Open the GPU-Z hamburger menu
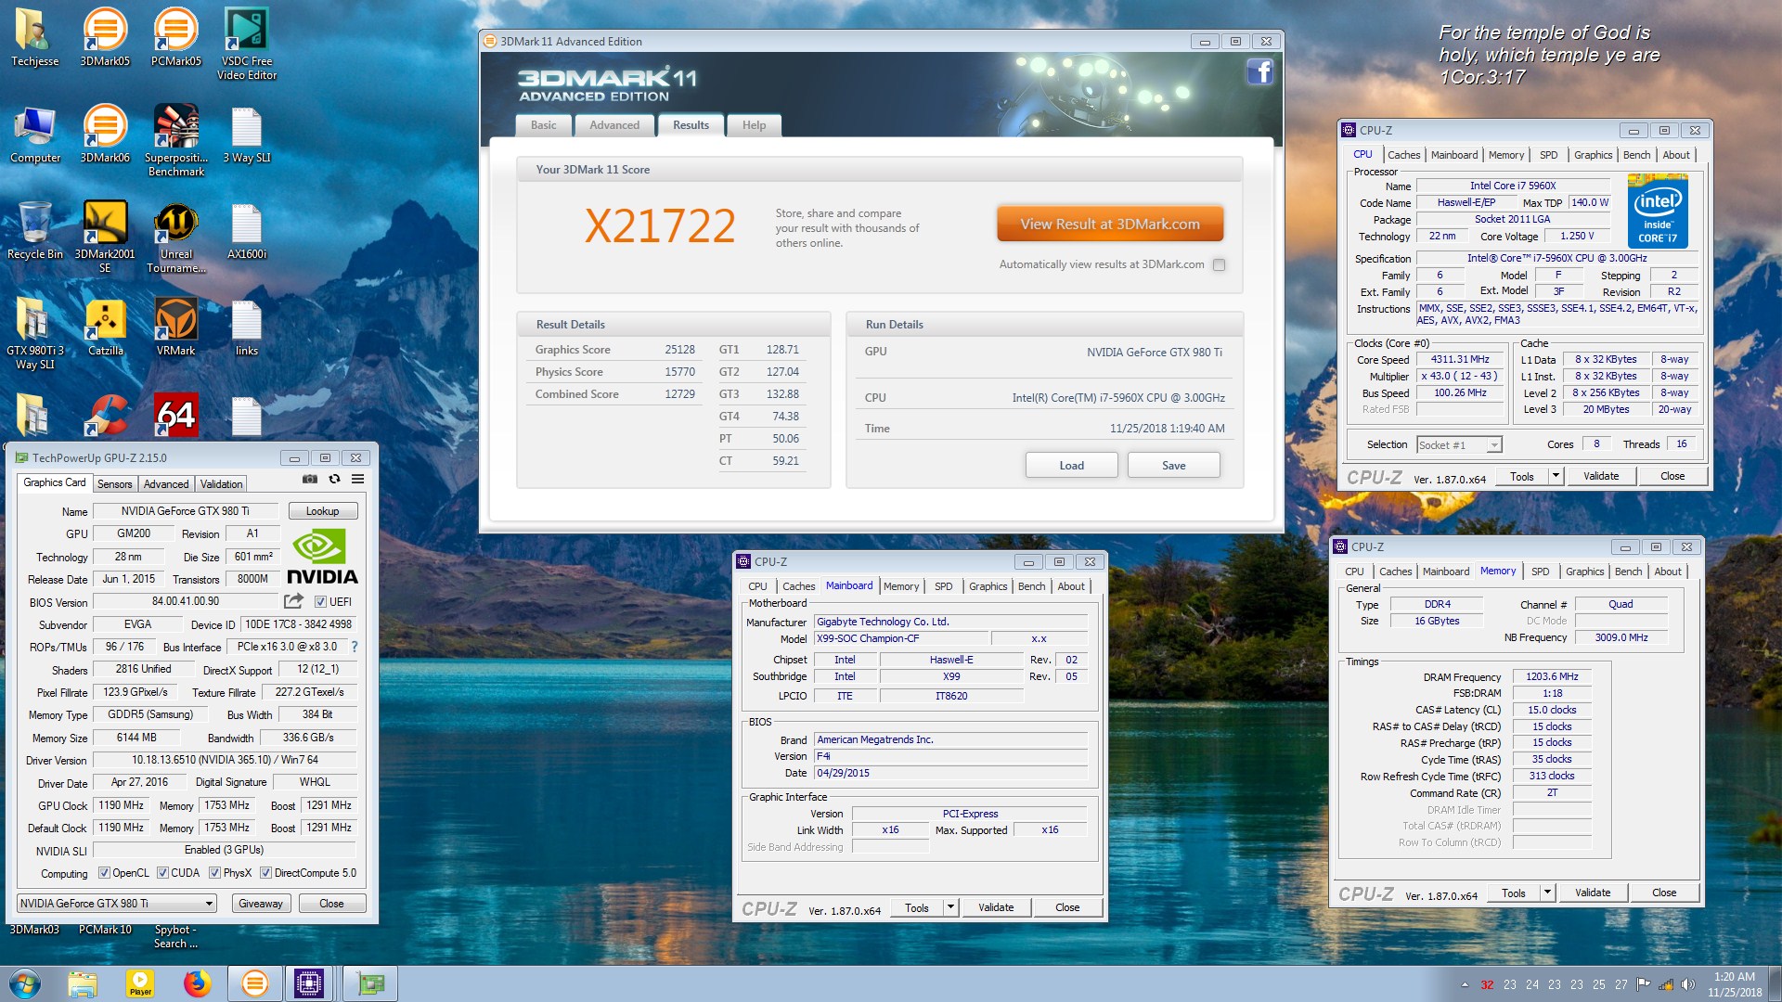Viewport: 1782px width, 1002px height. 357,480
